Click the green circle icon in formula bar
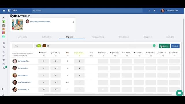 [x=154, y=46]
